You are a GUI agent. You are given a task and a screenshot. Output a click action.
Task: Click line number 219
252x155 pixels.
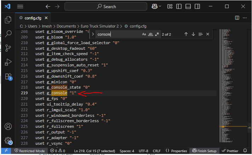click(x=24, y=93)
